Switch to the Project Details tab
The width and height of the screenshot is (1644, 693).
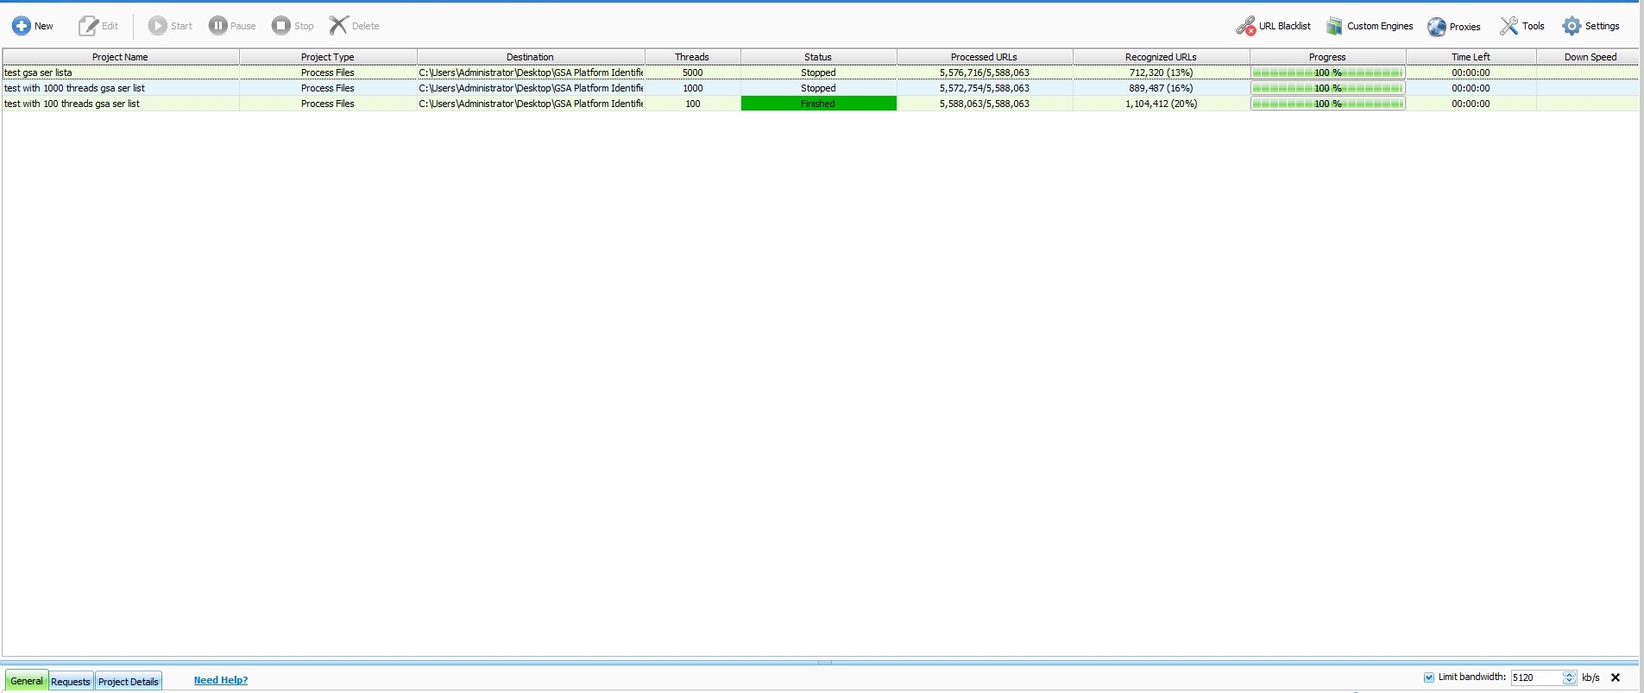[129, 681]
